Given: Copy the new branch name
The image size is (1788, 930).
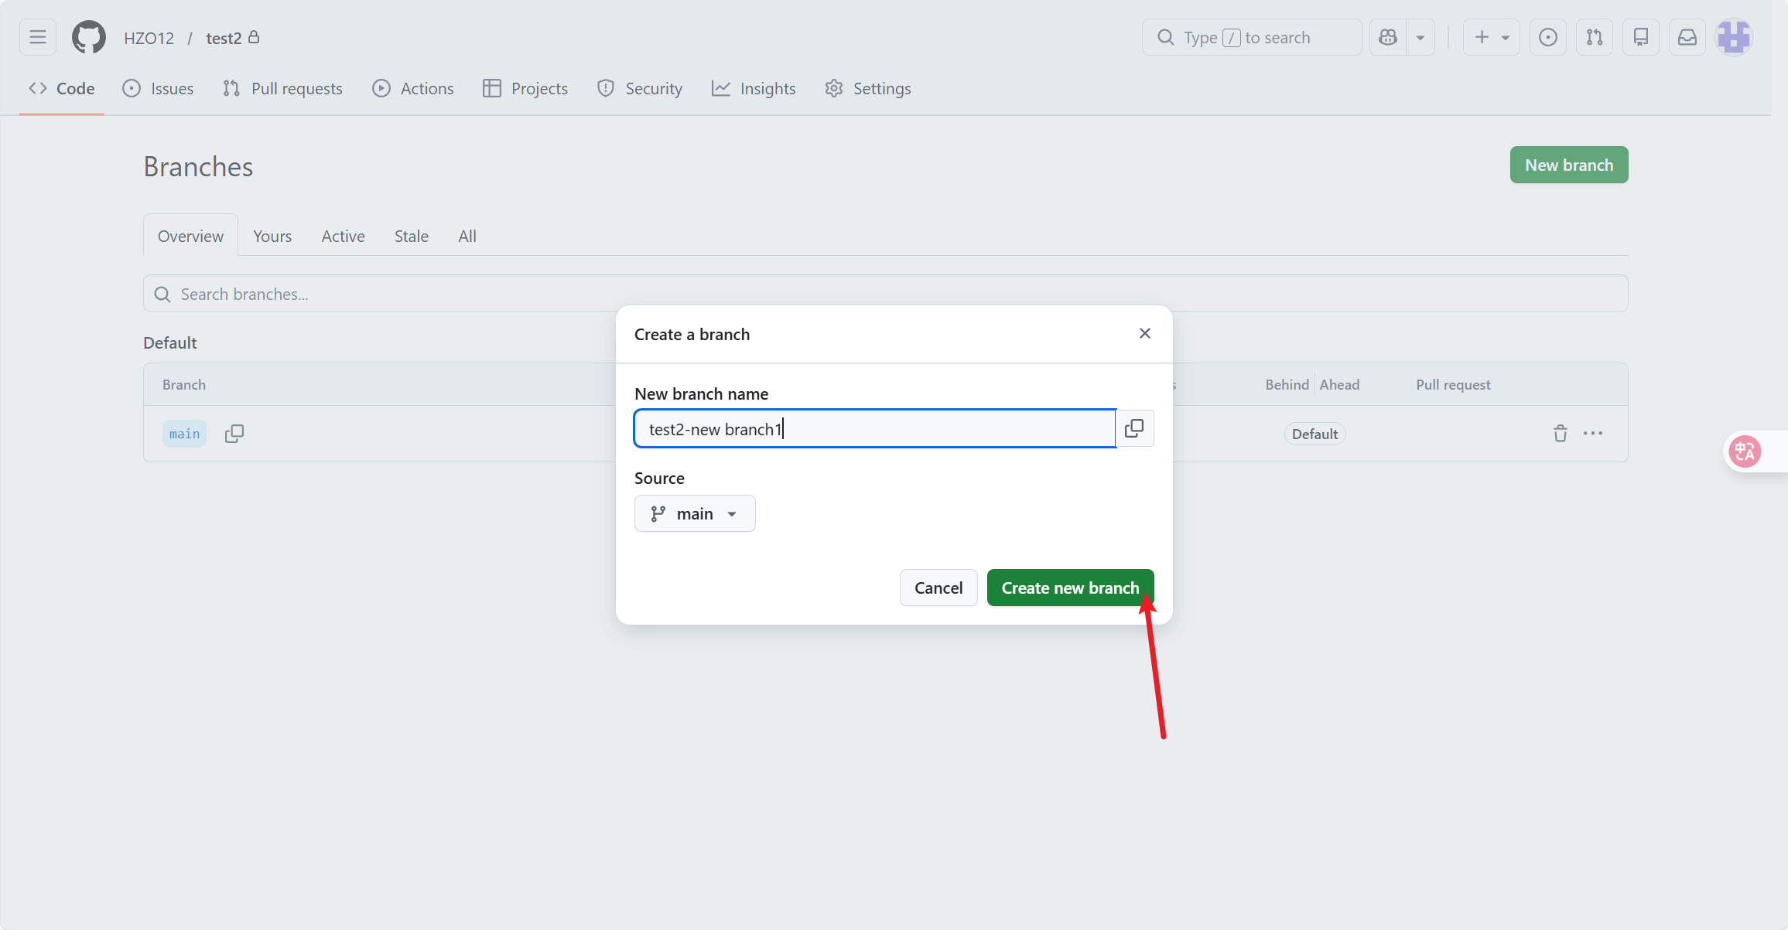Looking at the screenshot, I should pyautogui.click(x=1134, y=428).
